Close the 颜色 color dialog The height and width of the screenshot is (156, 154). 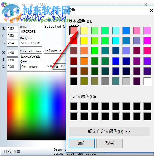pos(152,10)
